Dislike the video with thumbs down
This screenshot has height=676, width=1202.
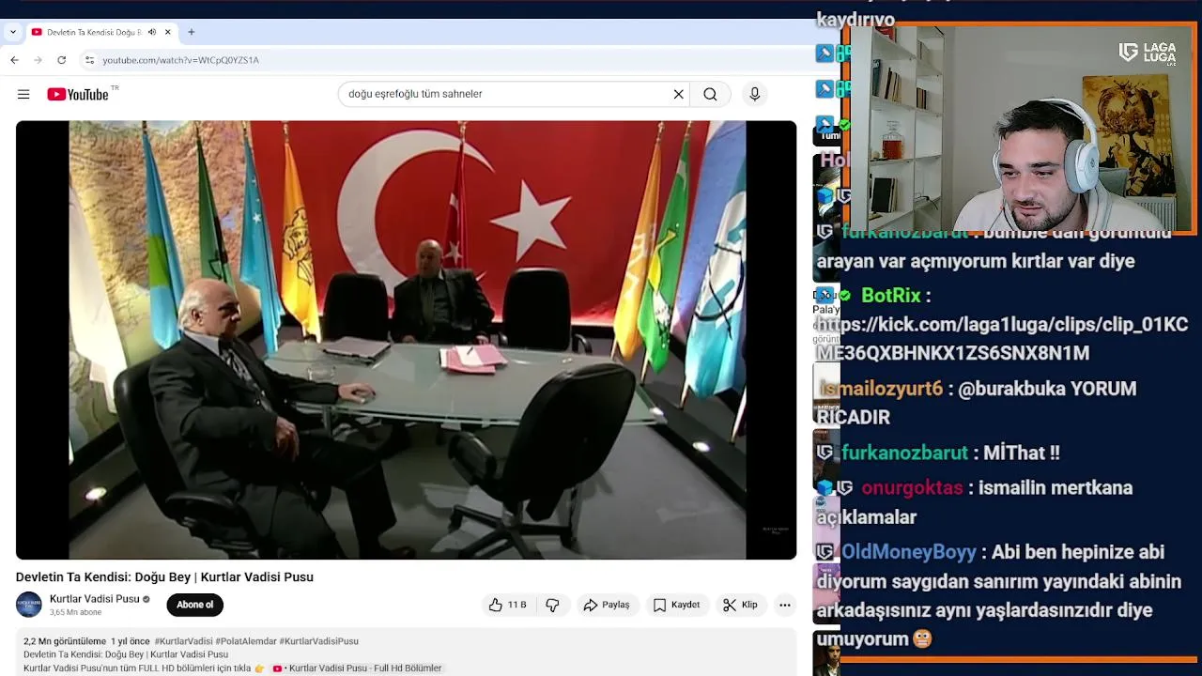click(553, 605)
